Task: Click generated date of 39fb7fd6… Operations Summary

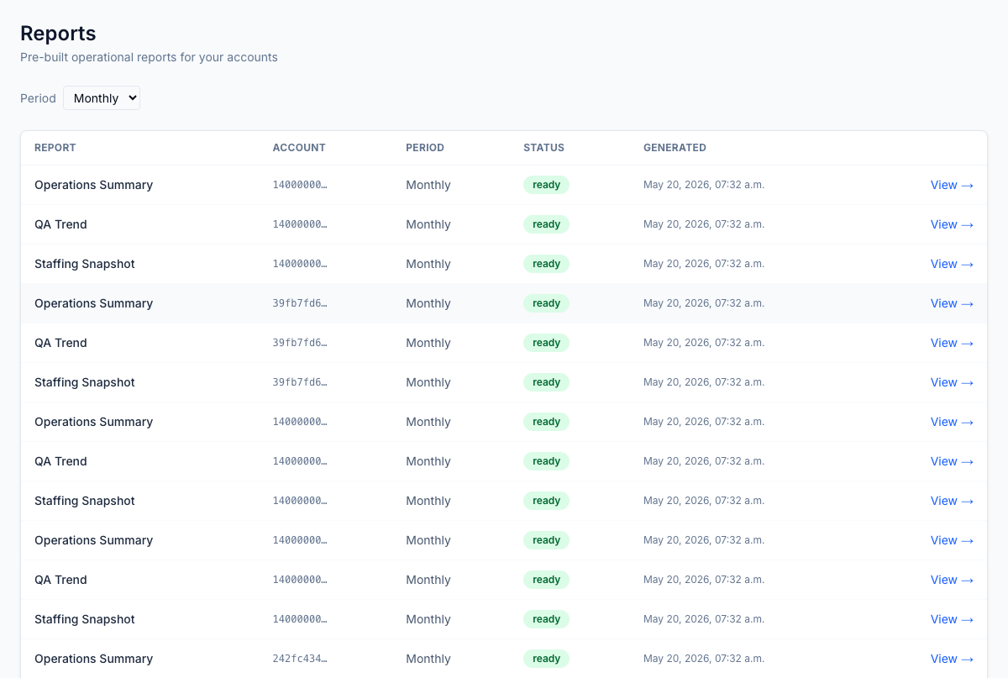Action: click(704, 303)
